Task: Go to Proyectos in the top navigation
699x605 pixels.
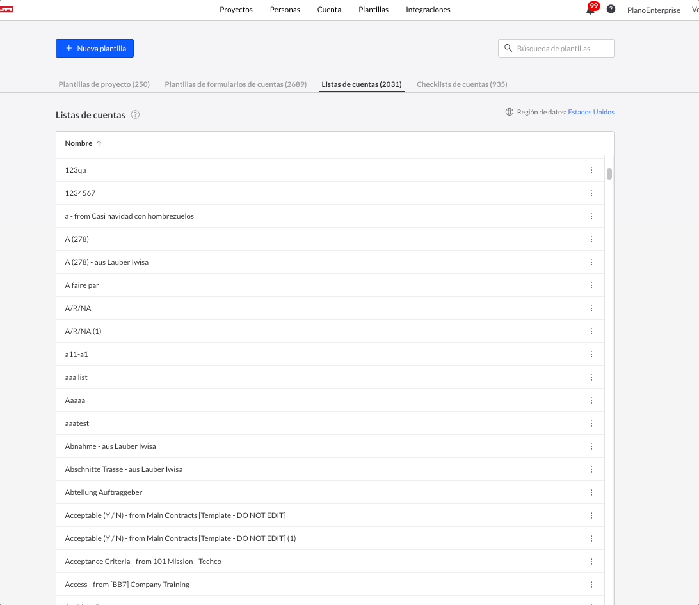Action: 236,10
